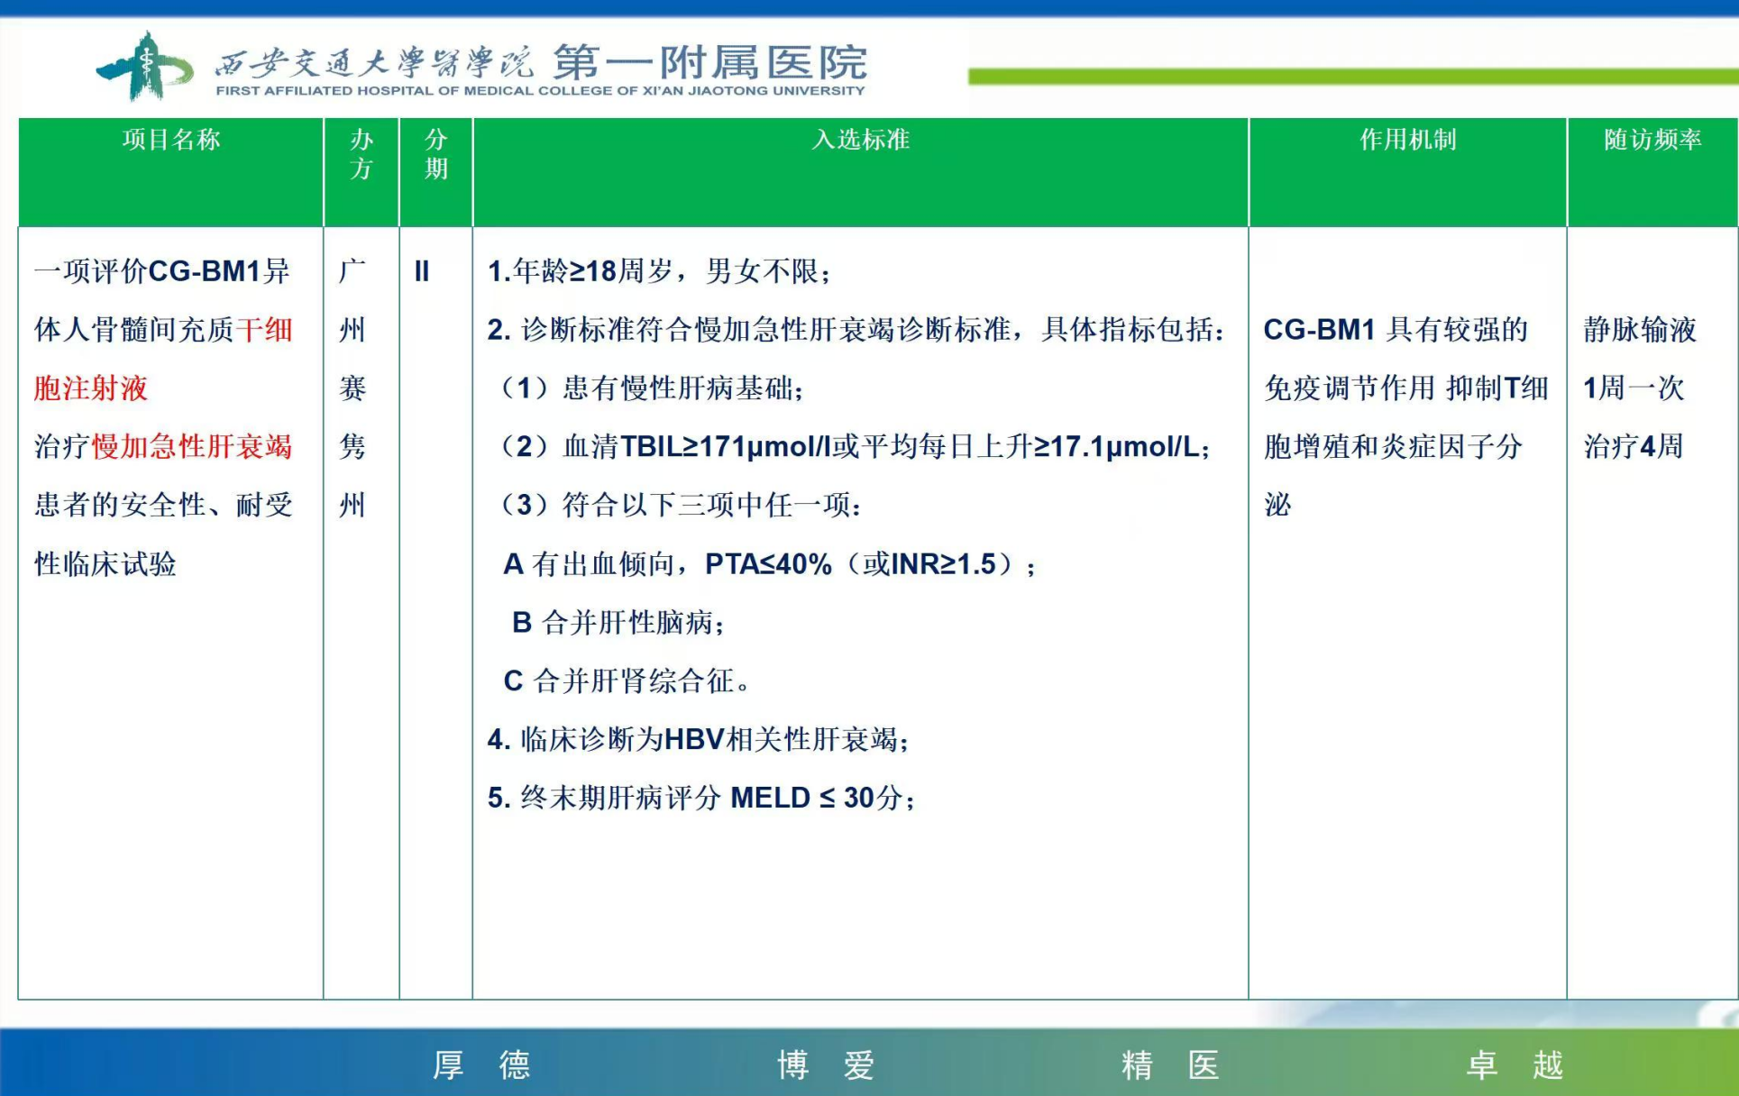This screenshot has width=1739, height=1096.
Task: Select the 办方 column header
Action: [361, 154]
